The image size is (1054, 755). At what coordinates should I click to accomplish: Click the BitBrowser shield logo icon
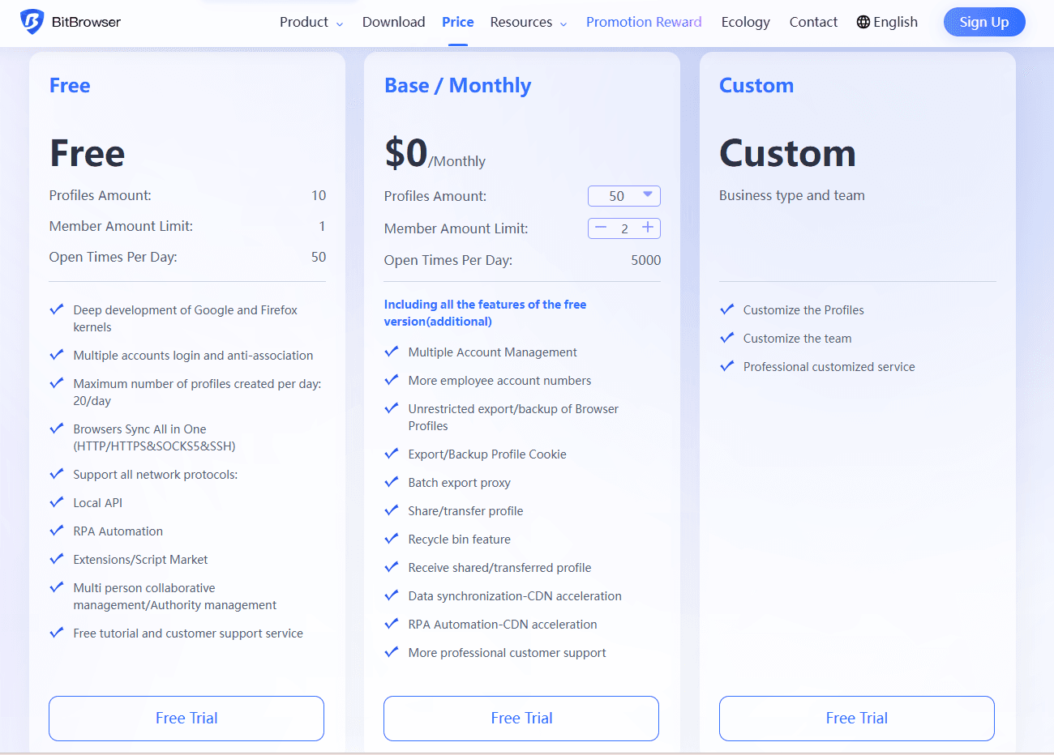coord(32,22)
